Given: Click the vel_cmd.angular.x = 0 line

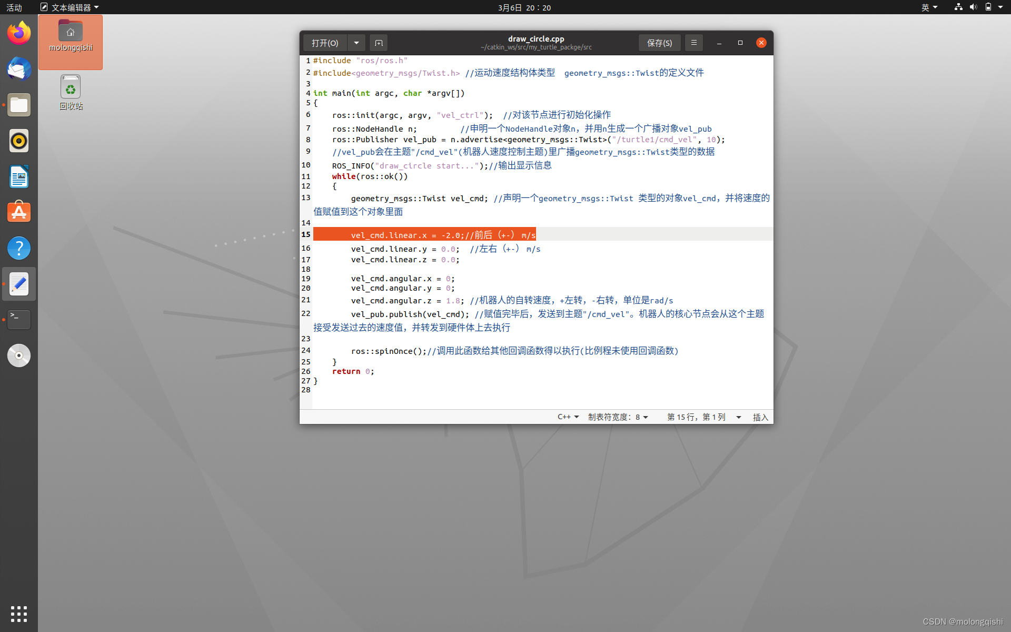Looking at the screenshot, I should (403, 279).
